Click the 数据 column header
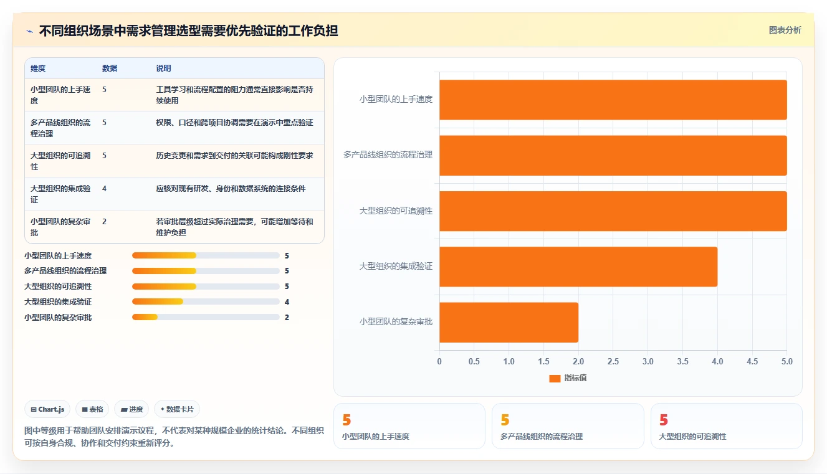The width and height of the screenshot is (827, 474). point(110,69)
